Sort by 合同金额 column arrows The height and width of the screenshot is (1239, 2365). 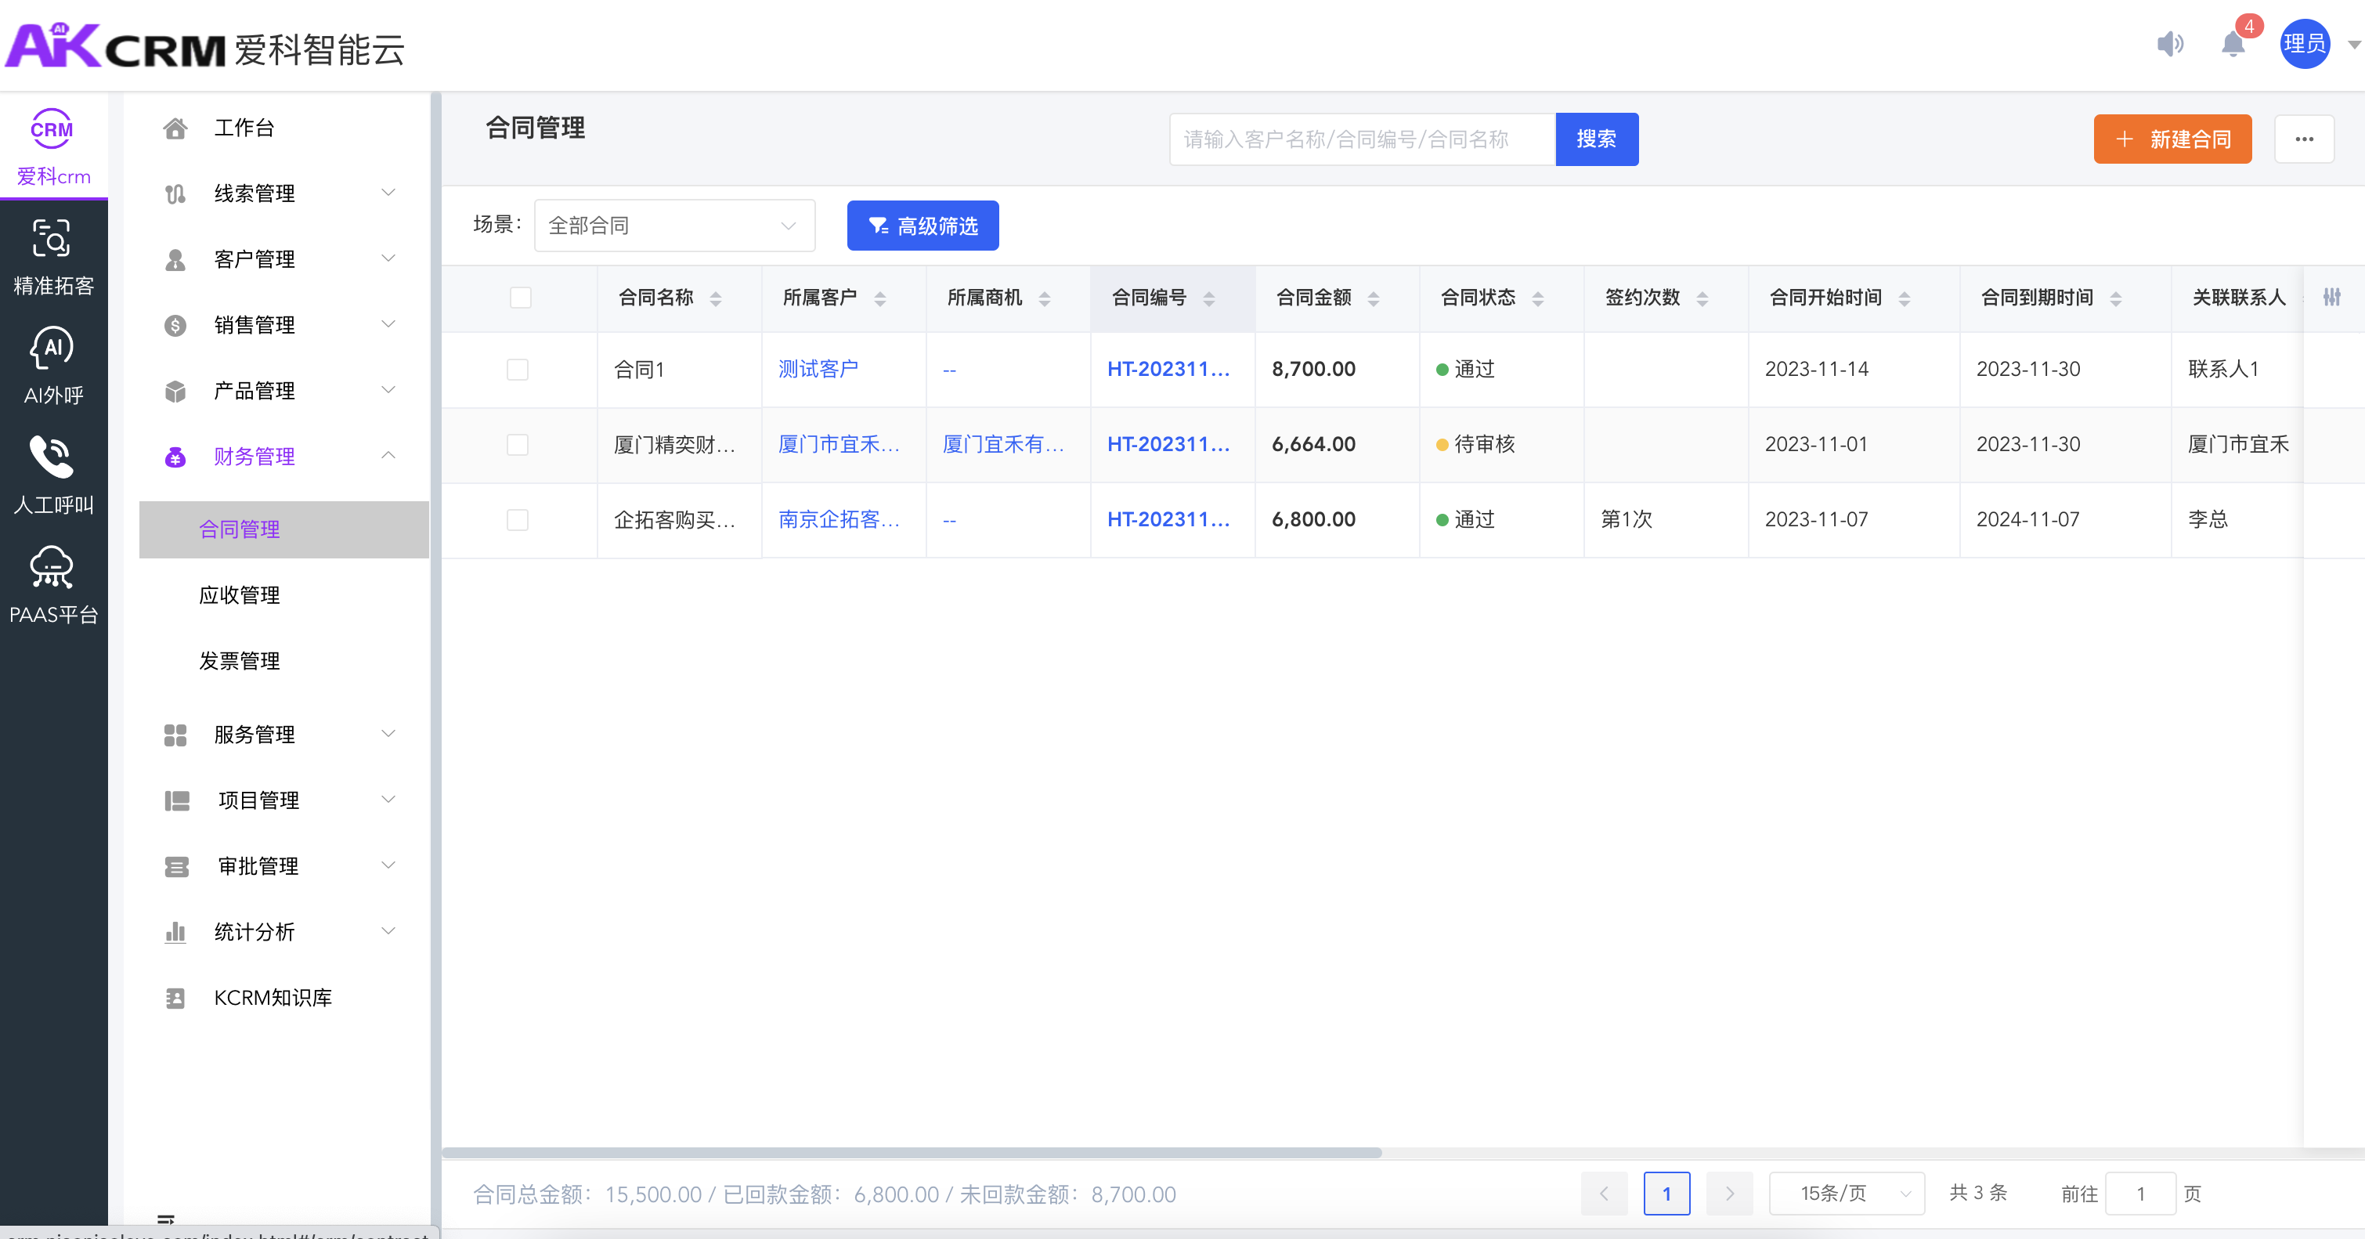point(1374,298)
